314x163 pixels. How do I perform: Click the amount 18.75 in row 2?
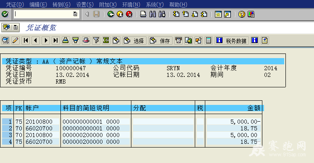249,128
